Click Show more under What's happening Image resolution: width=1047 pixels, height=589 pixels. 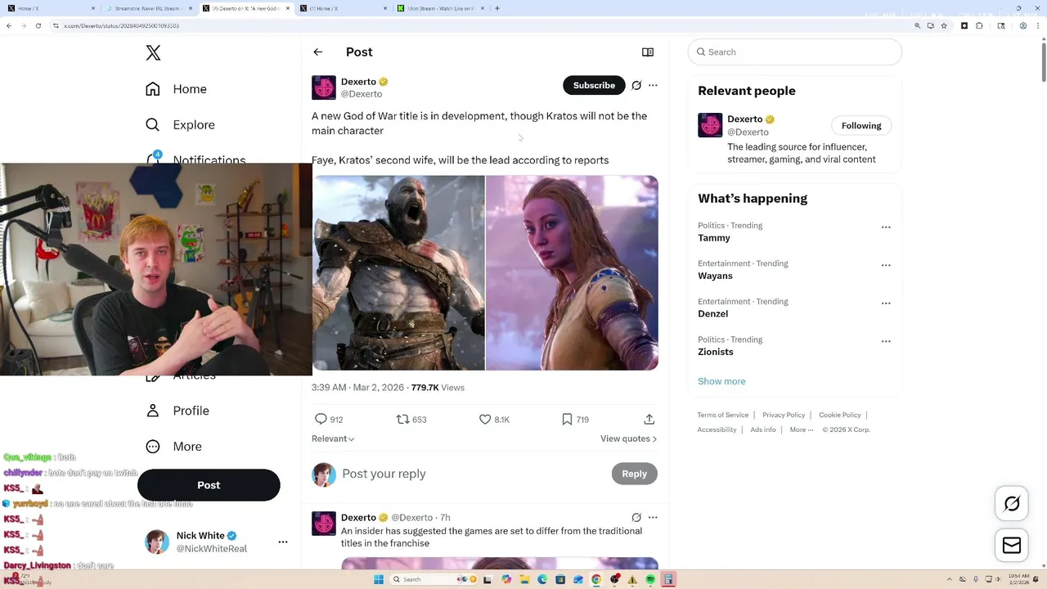721,381
